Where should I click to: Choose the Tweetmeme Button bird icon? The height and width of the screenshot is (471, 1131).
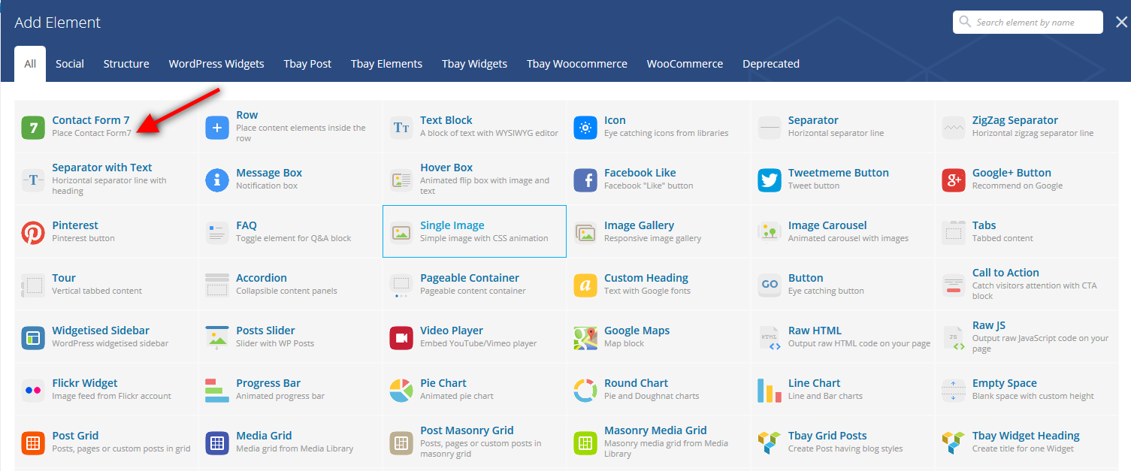click(x=770, y=180)
